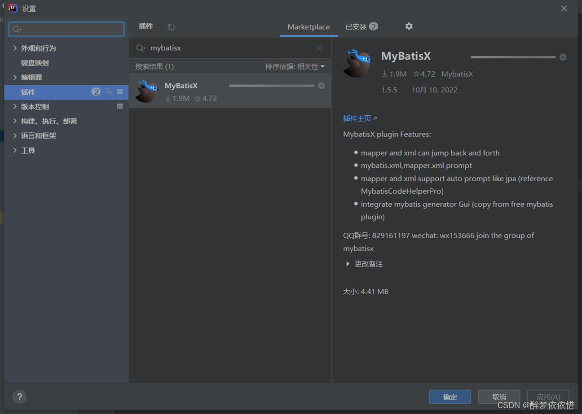
Task: Click MyBatisX bird logo in results list
Action: click(x=147, y=91)
